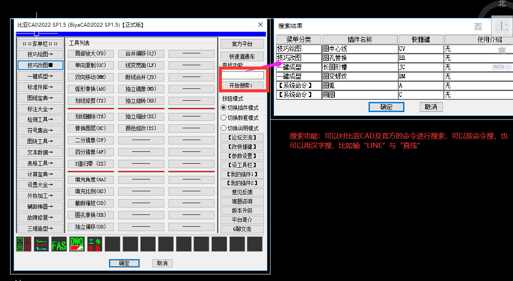Open the 图纸宝典 menu category

pos(40,98)
